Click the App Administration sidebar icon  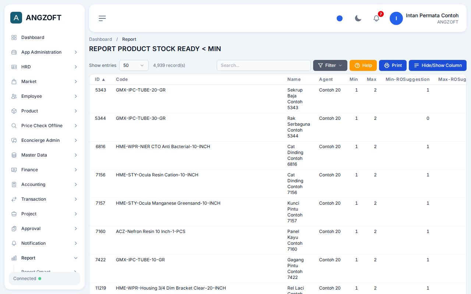14,52
